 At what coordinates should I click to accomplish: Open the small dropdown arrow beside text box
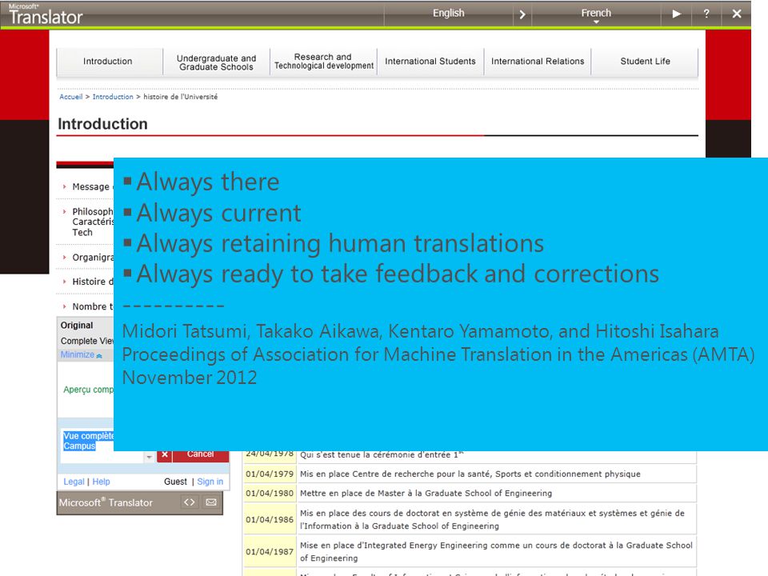pos(149,457)
